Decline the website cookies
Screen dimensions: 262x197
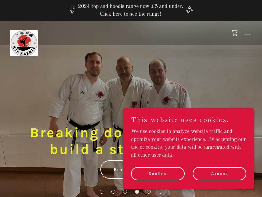(158, 174)
